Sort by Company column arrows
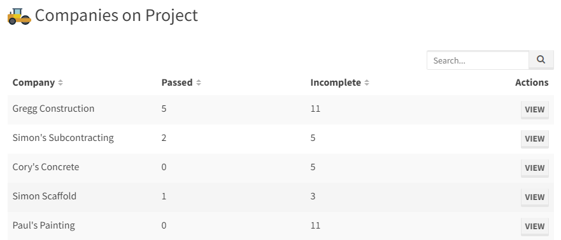 tap(60, 83)
